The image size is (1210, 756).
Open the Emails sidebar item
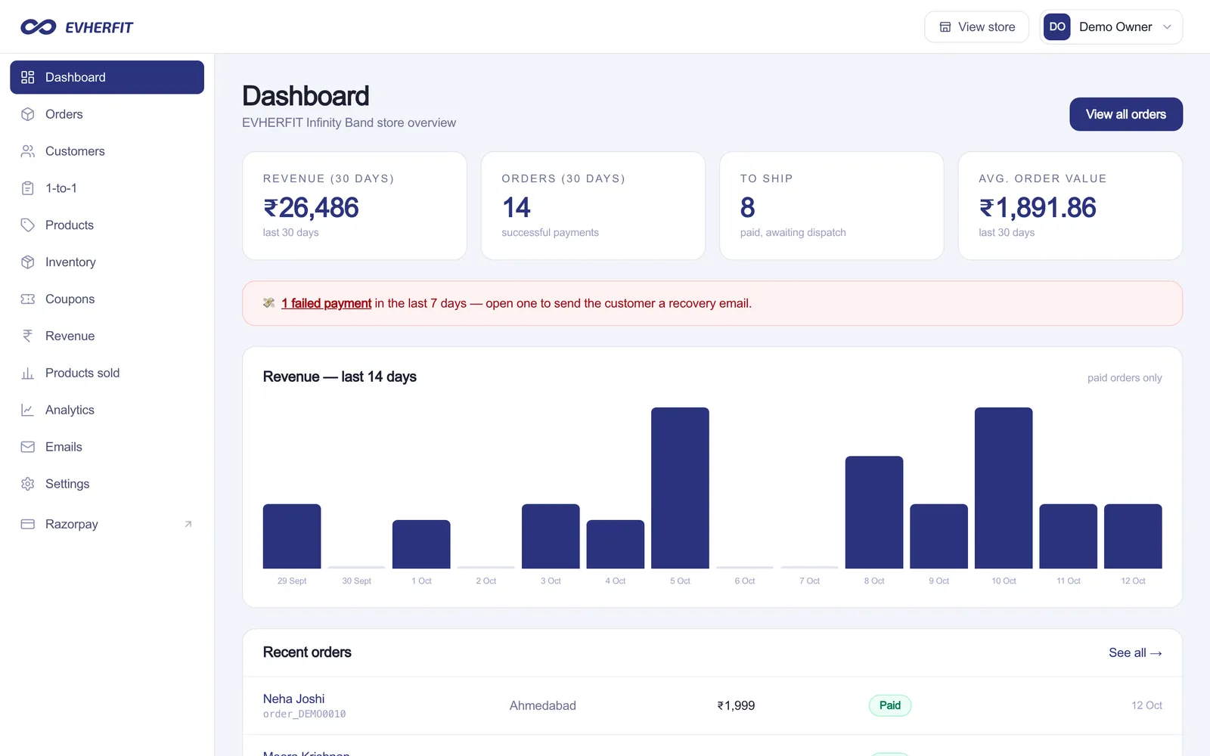click(107, 448)
